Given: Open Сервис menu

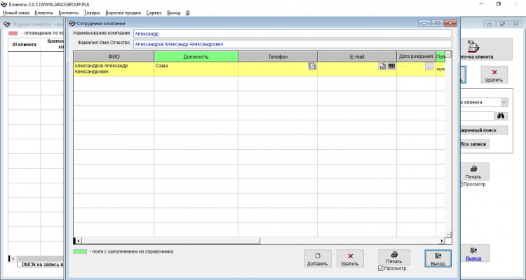Looking at the screenshot, I should tap(154, 13).
